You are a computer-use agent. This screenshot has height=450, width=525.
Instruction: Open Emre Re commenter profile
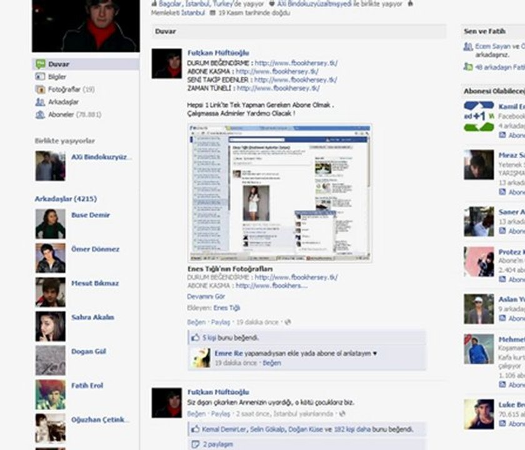point(228,353)
